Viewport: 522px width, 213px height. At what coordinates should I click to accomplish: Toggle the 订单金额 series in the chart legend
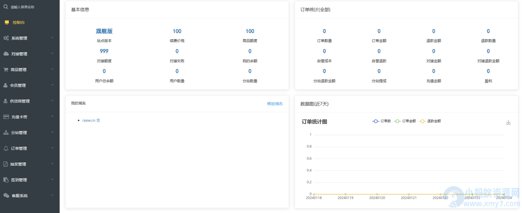[x=405, y=121]
